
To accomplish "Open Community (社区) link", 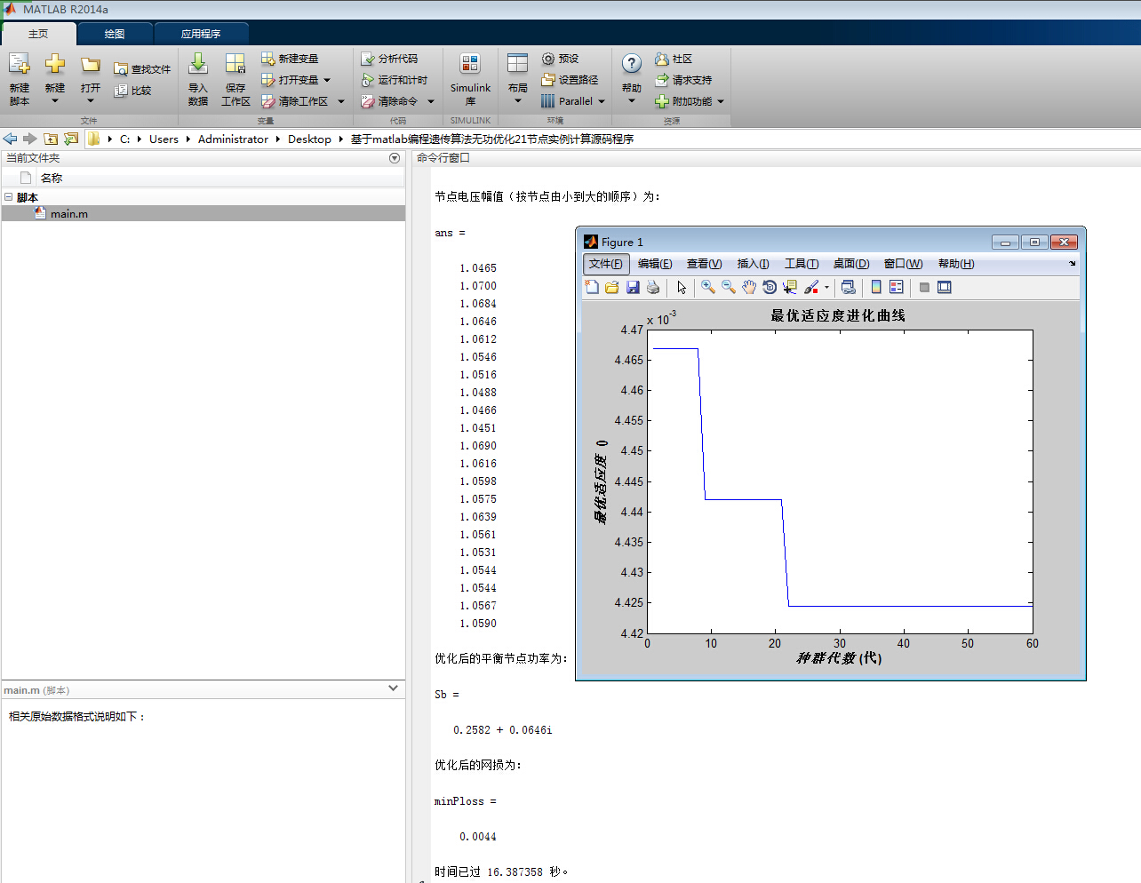I will pos(674,58).
